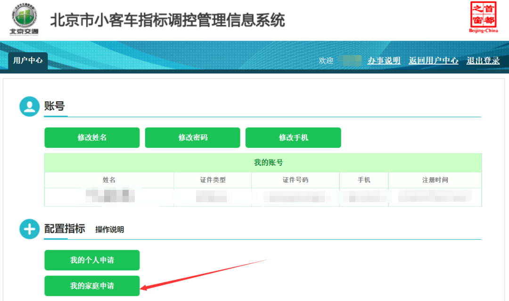Open 我的个人申请
The height and width of the screenshot is (301, 509).
click(91, 260)
